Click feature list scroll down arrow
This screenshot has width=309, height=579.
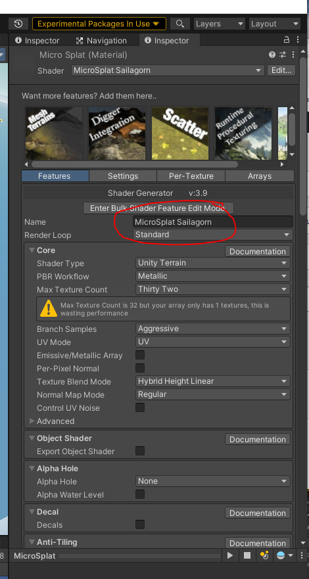tap(292, 154)
